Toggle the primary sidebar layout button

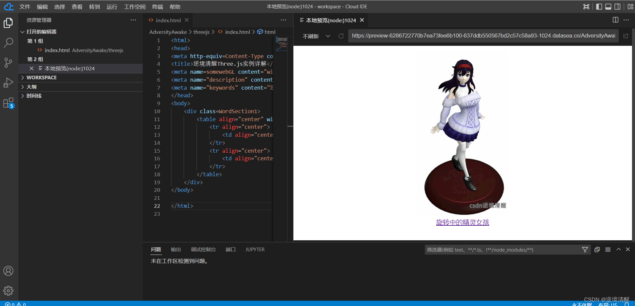599,7
